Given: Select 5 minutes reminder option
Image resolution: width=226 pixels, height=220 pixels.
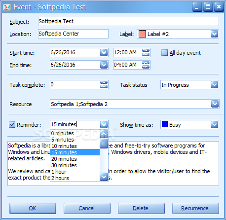Looking at the screenshot, I should [75, 140].
